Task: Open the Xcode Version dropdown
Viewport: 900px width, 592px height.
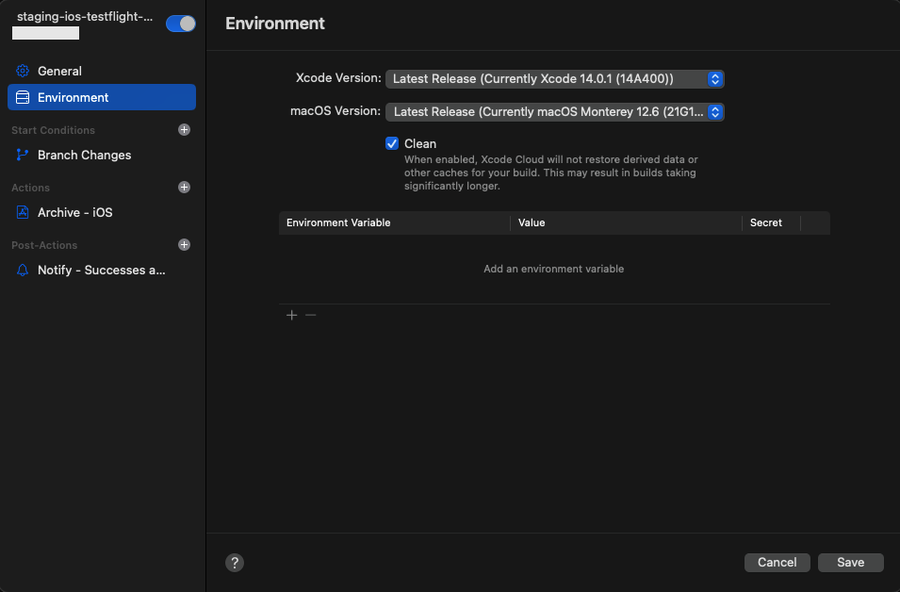Action: [x=554, y=79]
